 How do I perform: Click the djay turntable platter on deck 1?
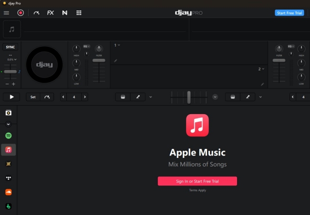pos(44,65)
